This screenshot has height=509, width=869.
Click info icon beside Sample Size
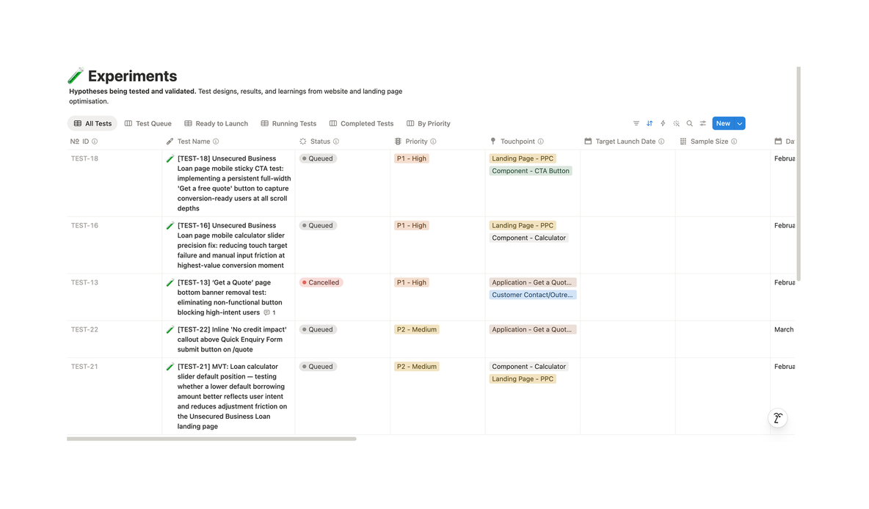click(x=734, y=142)
